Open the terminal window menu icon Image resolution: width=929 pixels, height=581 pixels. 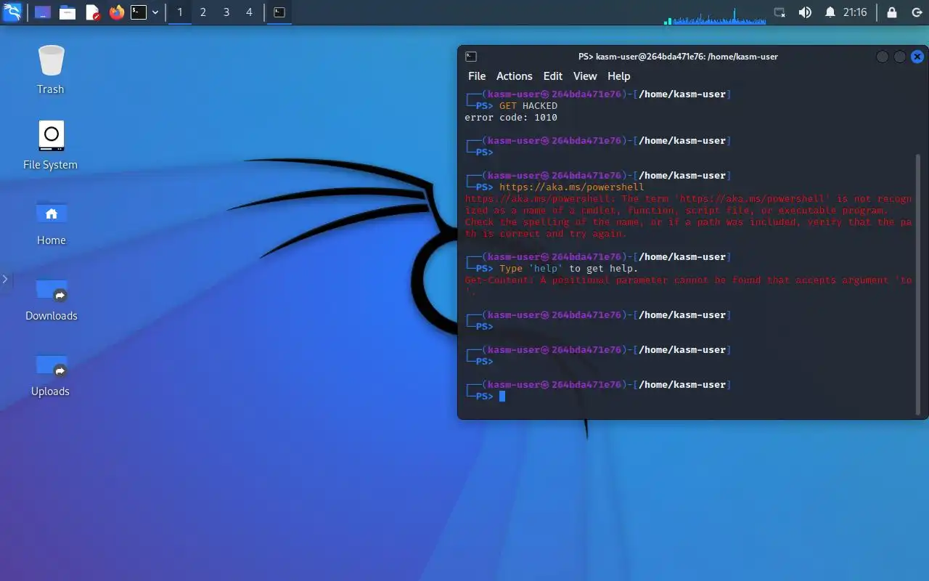470,56
